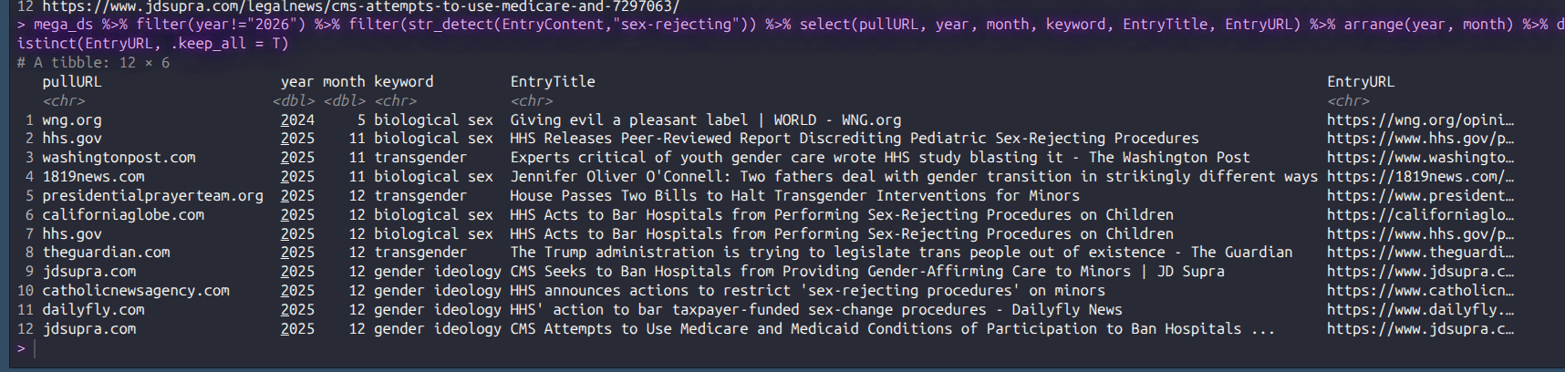Click the keyword column header
Image resolution: width=1565 pixels, height=372 pixels.
403,82
